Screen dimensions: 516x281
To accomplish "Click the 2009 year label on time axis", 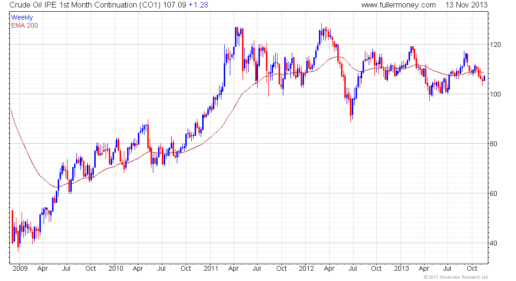I will click(20, 268).
